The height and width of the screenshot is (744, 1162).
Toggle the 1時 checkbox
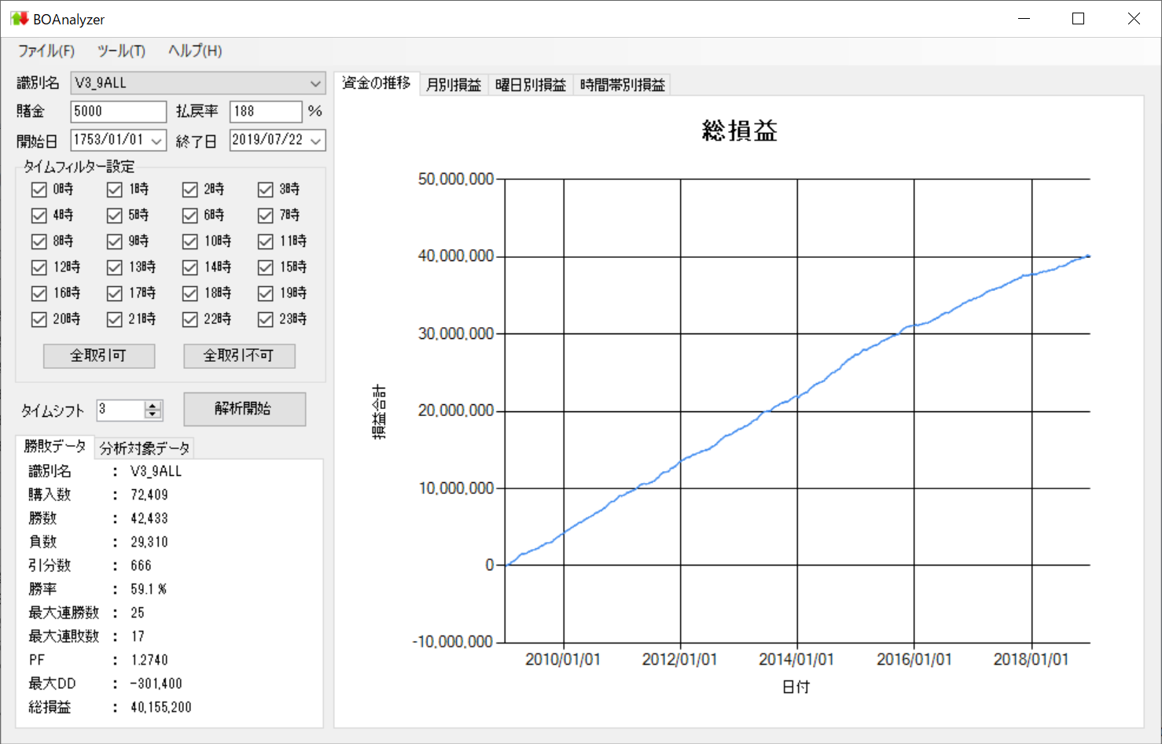[x=115, y=190]
